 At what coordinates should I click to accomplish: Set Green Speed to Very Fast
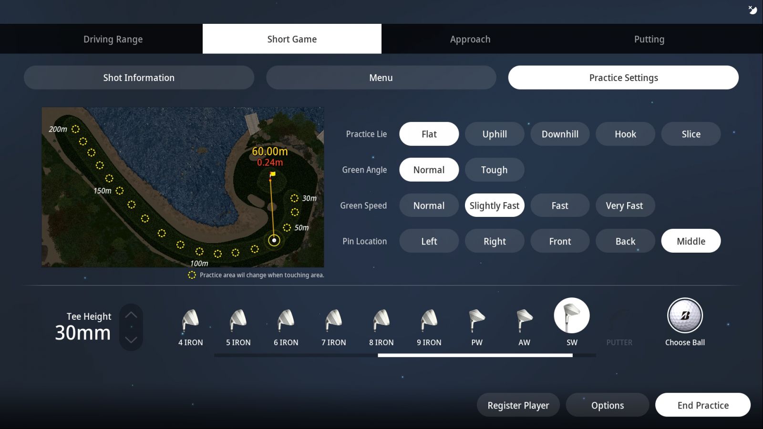[624, 205]
